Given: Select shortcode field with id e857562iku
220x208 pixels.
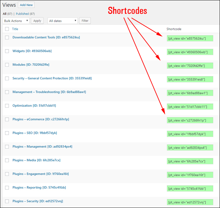Looking at the screenshot, I should point(190,38).
